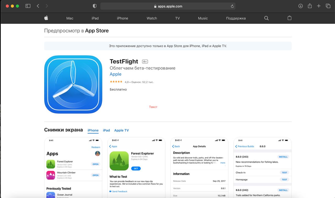The image size is (335, 198).
Task: Click the TEST button beside Check-In
Action: point(284,173)
